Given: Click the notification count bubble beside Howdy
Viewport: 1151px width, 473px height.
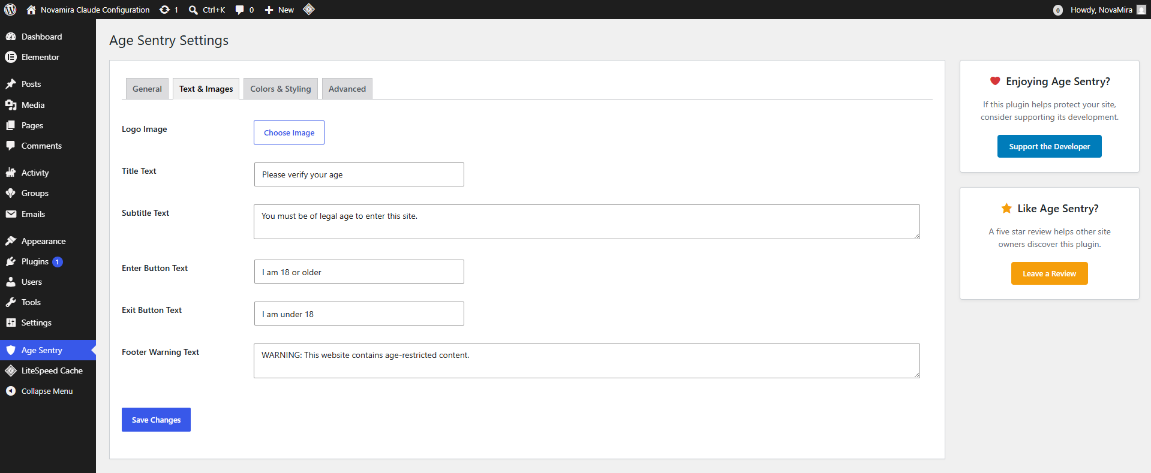Looking at the screenshot, I should point(1058,10).
